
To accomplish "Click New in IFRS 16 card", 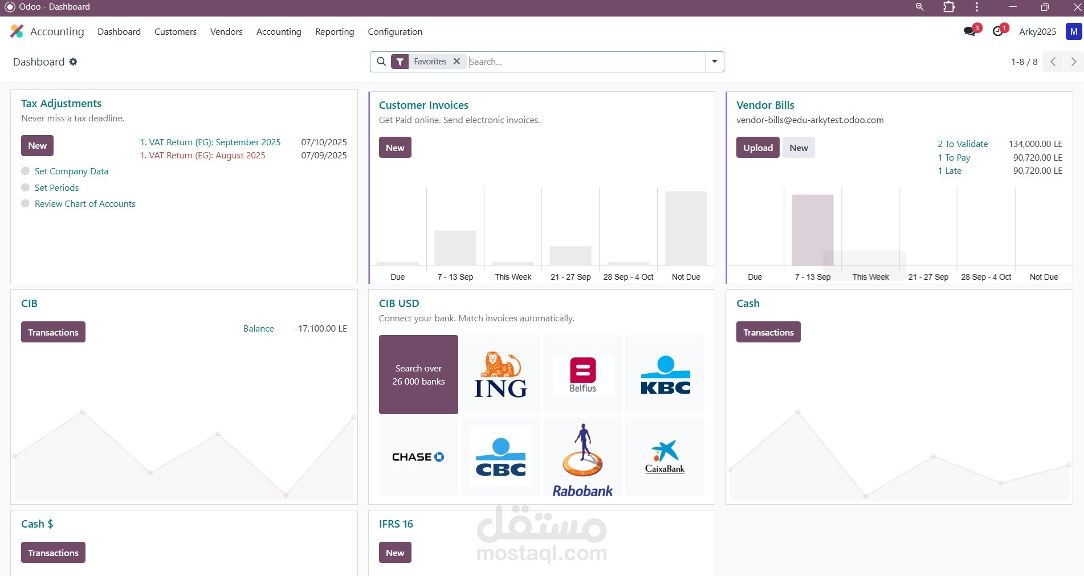I will 395,553.
